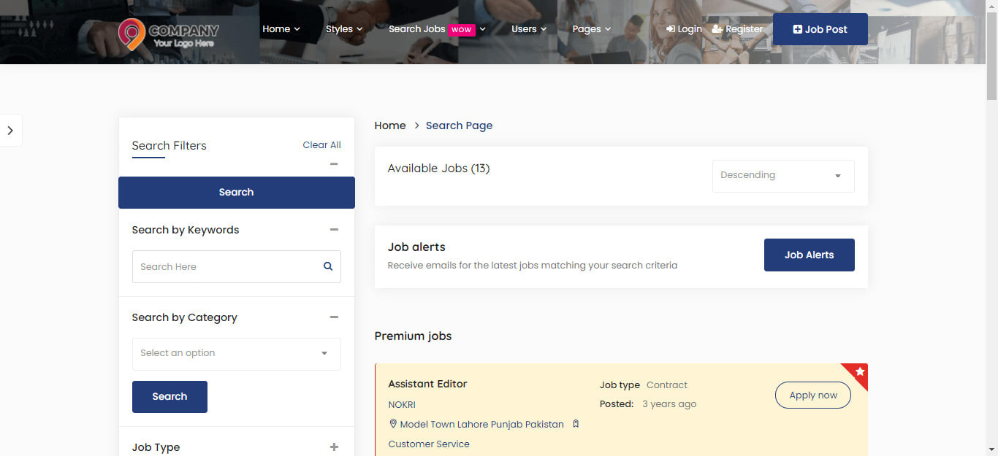998x456 pixels.
Task: Collapse the Search Filters section
Action: (334, 163)
